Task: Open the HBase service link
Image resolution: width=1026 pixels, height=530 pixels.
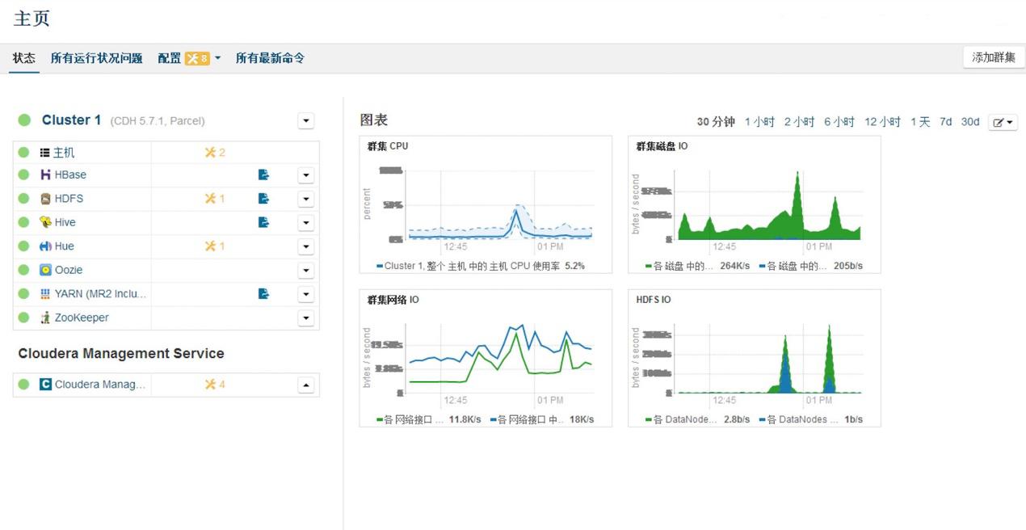Action: (70, 175)
